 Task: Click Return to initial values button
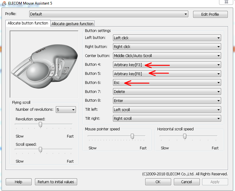56,182
